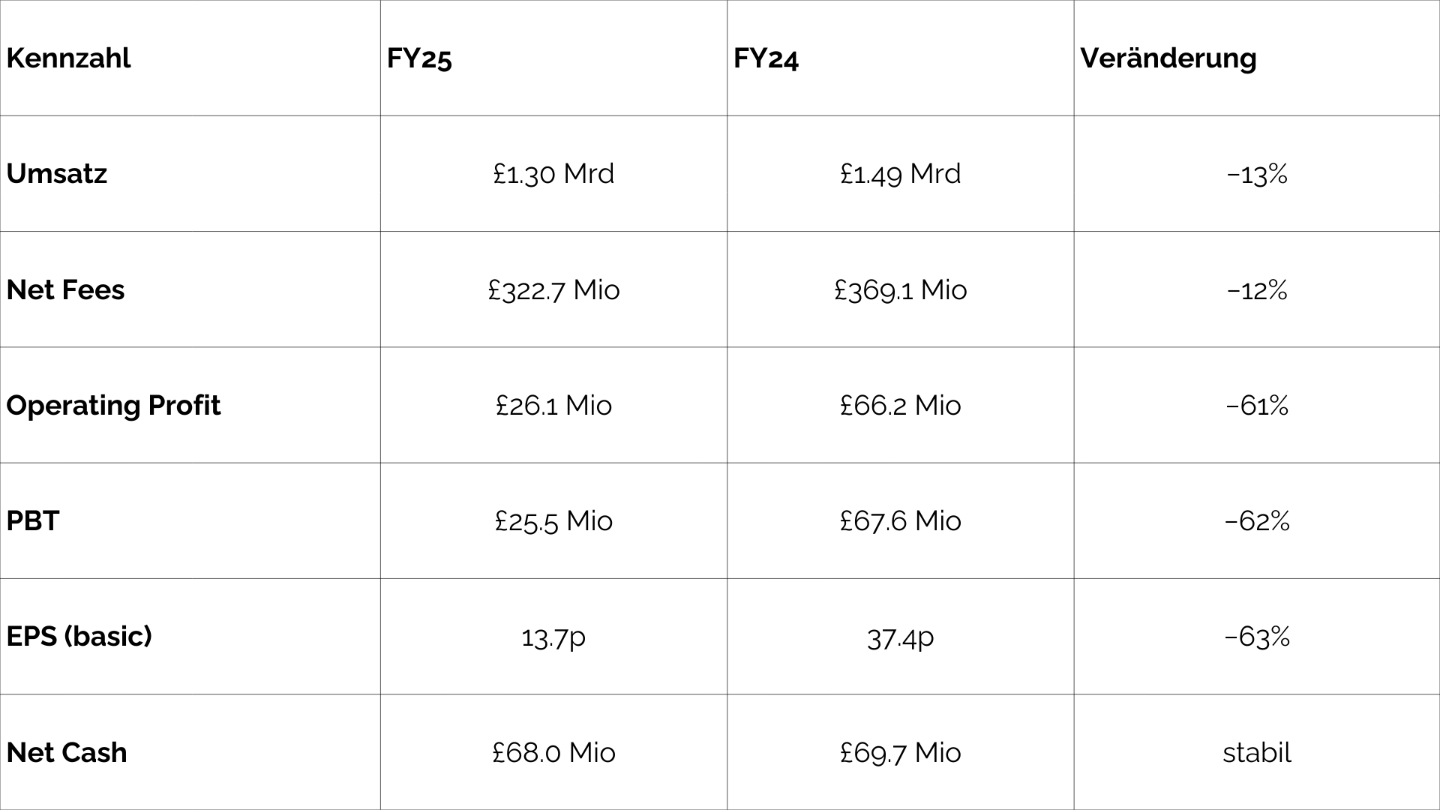
Task: Select the Net Cash row label
Action: click(x=190, y=751)
